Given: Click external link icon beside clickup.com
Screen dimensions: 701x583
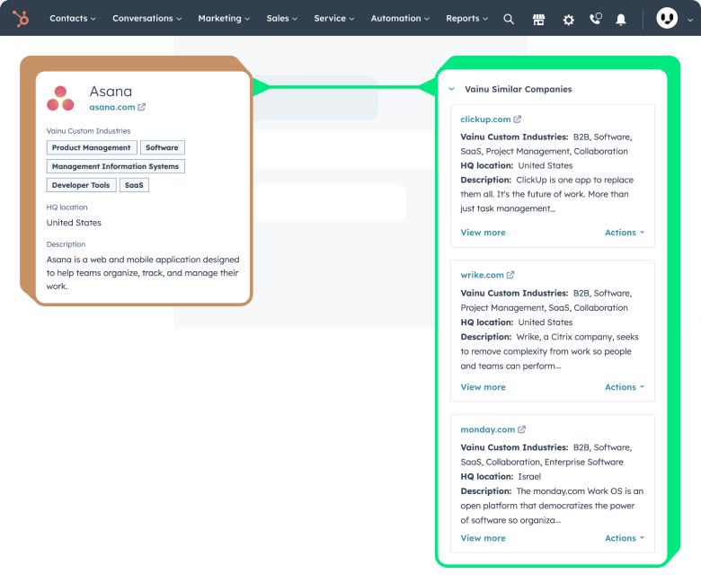Looking at the screenshot, I should coord(518,119).
